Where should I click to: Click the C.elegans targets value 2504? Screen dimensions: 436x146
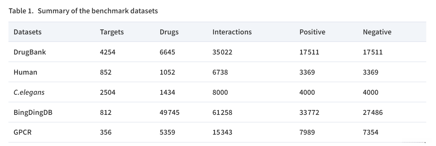(108, 92)
